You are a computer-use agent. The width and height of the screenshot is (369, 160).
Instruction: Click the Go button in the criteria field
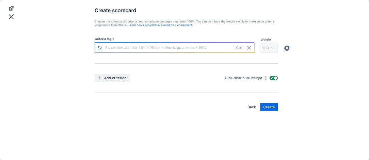tap(238, 48)
